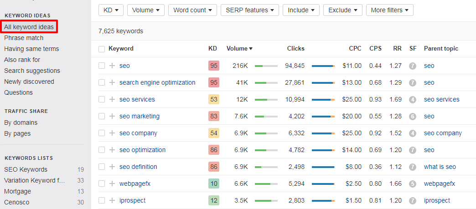Open SF badge 4 for 'seo services'
Viewport: 476px width, 209px height.
pyautogui.click(x=412, y=99)
